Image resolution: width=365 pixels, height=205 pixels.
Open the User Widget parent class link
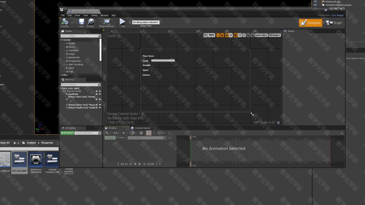(x=337, y=15)
